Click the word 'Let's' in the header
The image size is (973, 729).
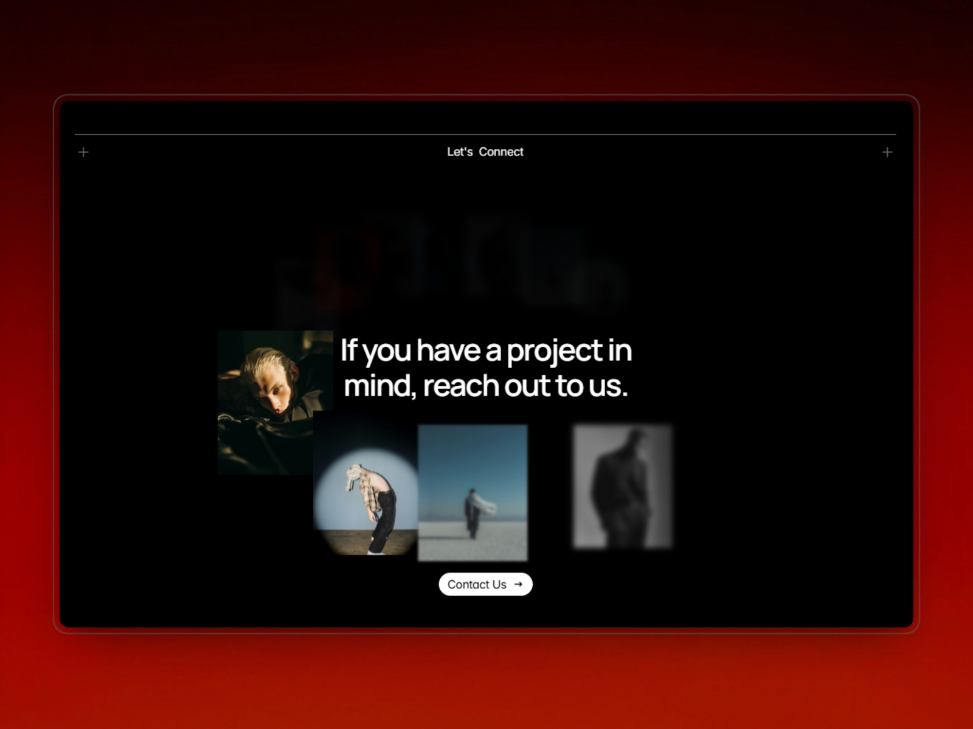[460, 152]
